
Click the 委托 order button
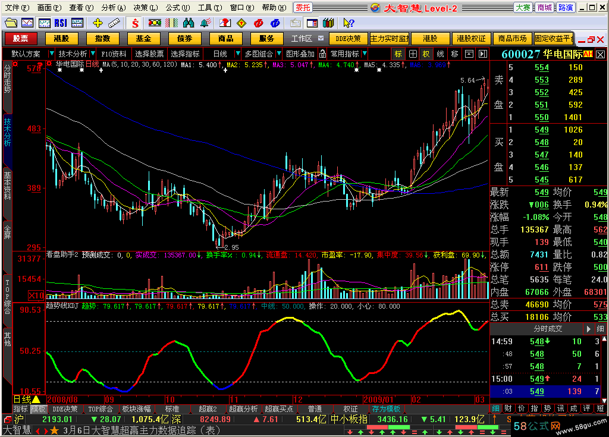tap(303, 7)
